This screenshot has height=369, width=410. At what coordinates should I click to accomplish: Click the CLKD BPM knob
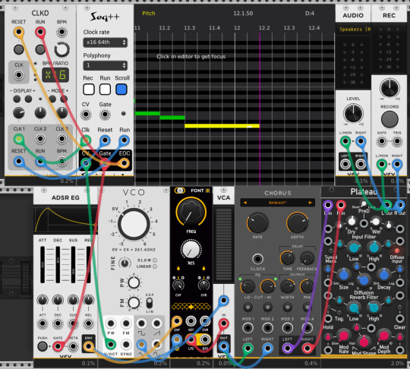[61, 49]
